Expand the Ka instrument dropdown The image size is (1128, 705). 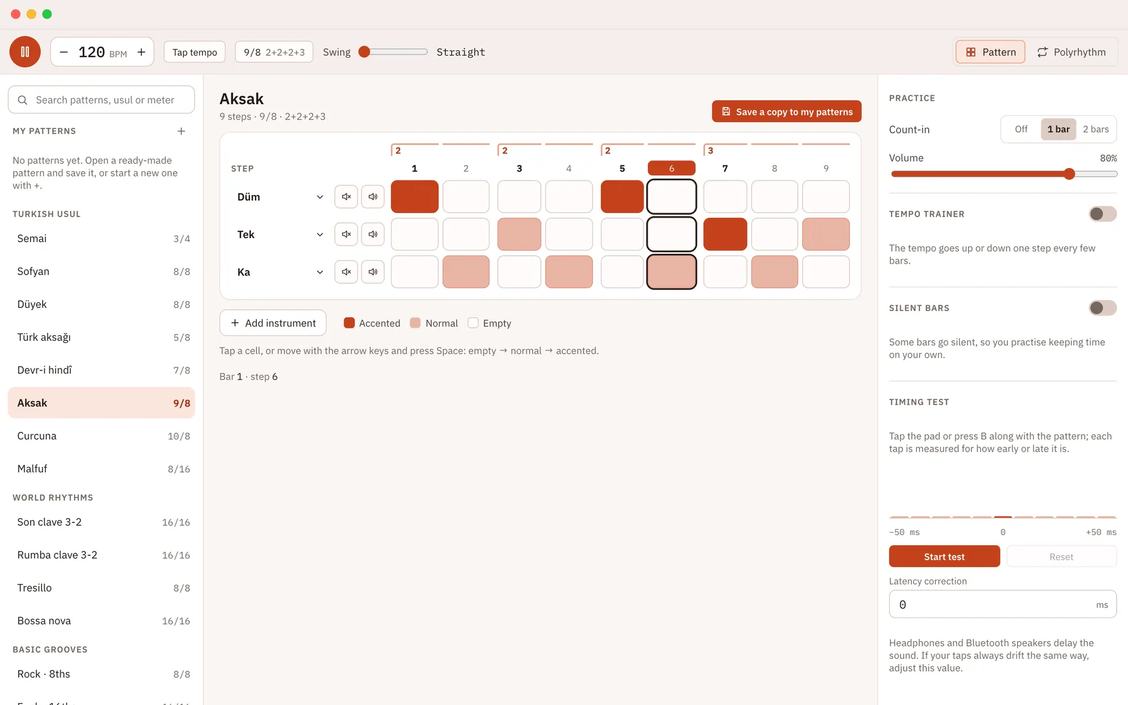[280, 272]
